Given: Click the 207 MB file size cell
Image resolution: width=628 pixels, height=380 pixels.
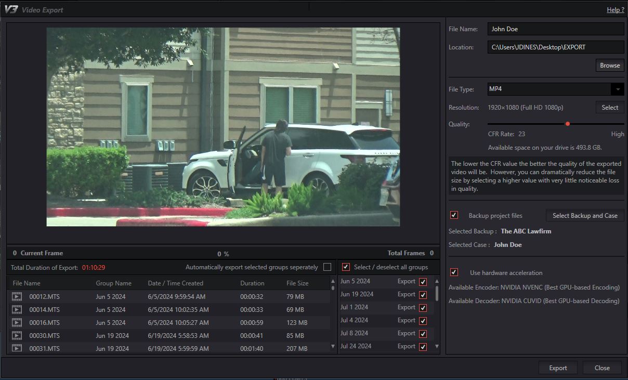Looking at the screenshot, I should point(297,348).
